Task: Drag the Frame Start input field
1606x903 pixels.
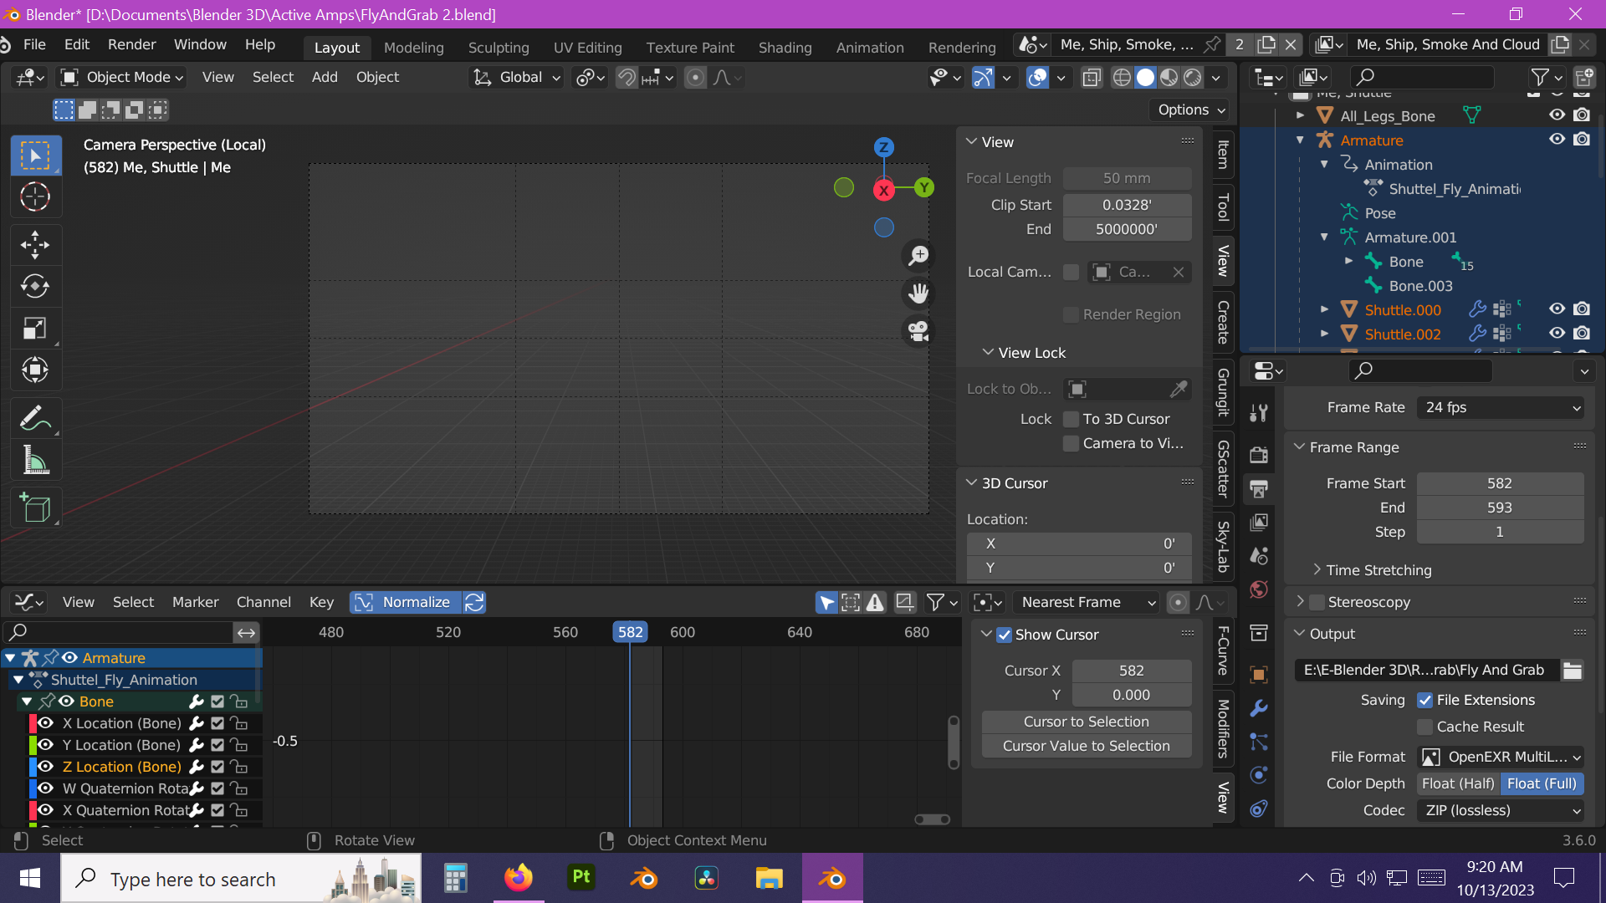Action: tap(1500, 482)
